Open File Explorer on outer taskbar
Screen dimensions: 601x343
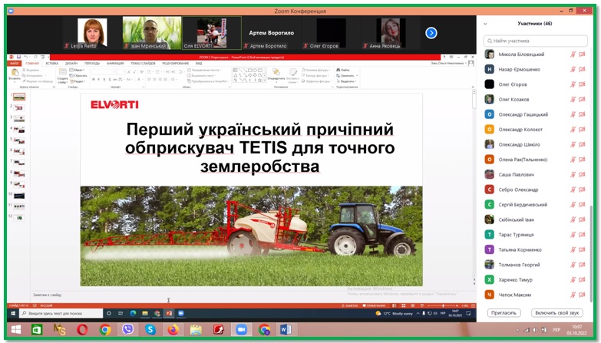tap(196, 329)
